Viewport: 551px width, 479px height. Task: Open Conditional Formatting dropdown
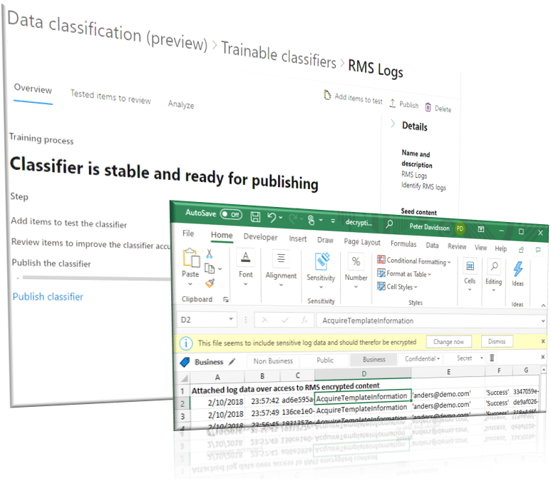click(x=413, y=261)
